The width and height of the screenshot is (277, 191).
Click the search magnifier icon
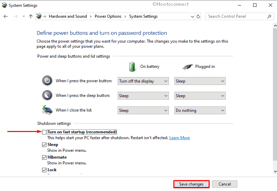click(269, 16)
